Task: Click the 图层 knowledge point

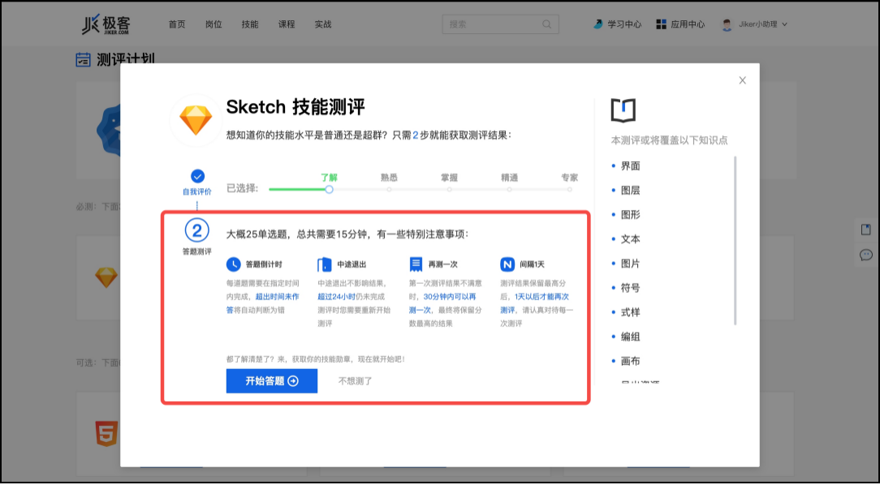Action: [630, 190]
